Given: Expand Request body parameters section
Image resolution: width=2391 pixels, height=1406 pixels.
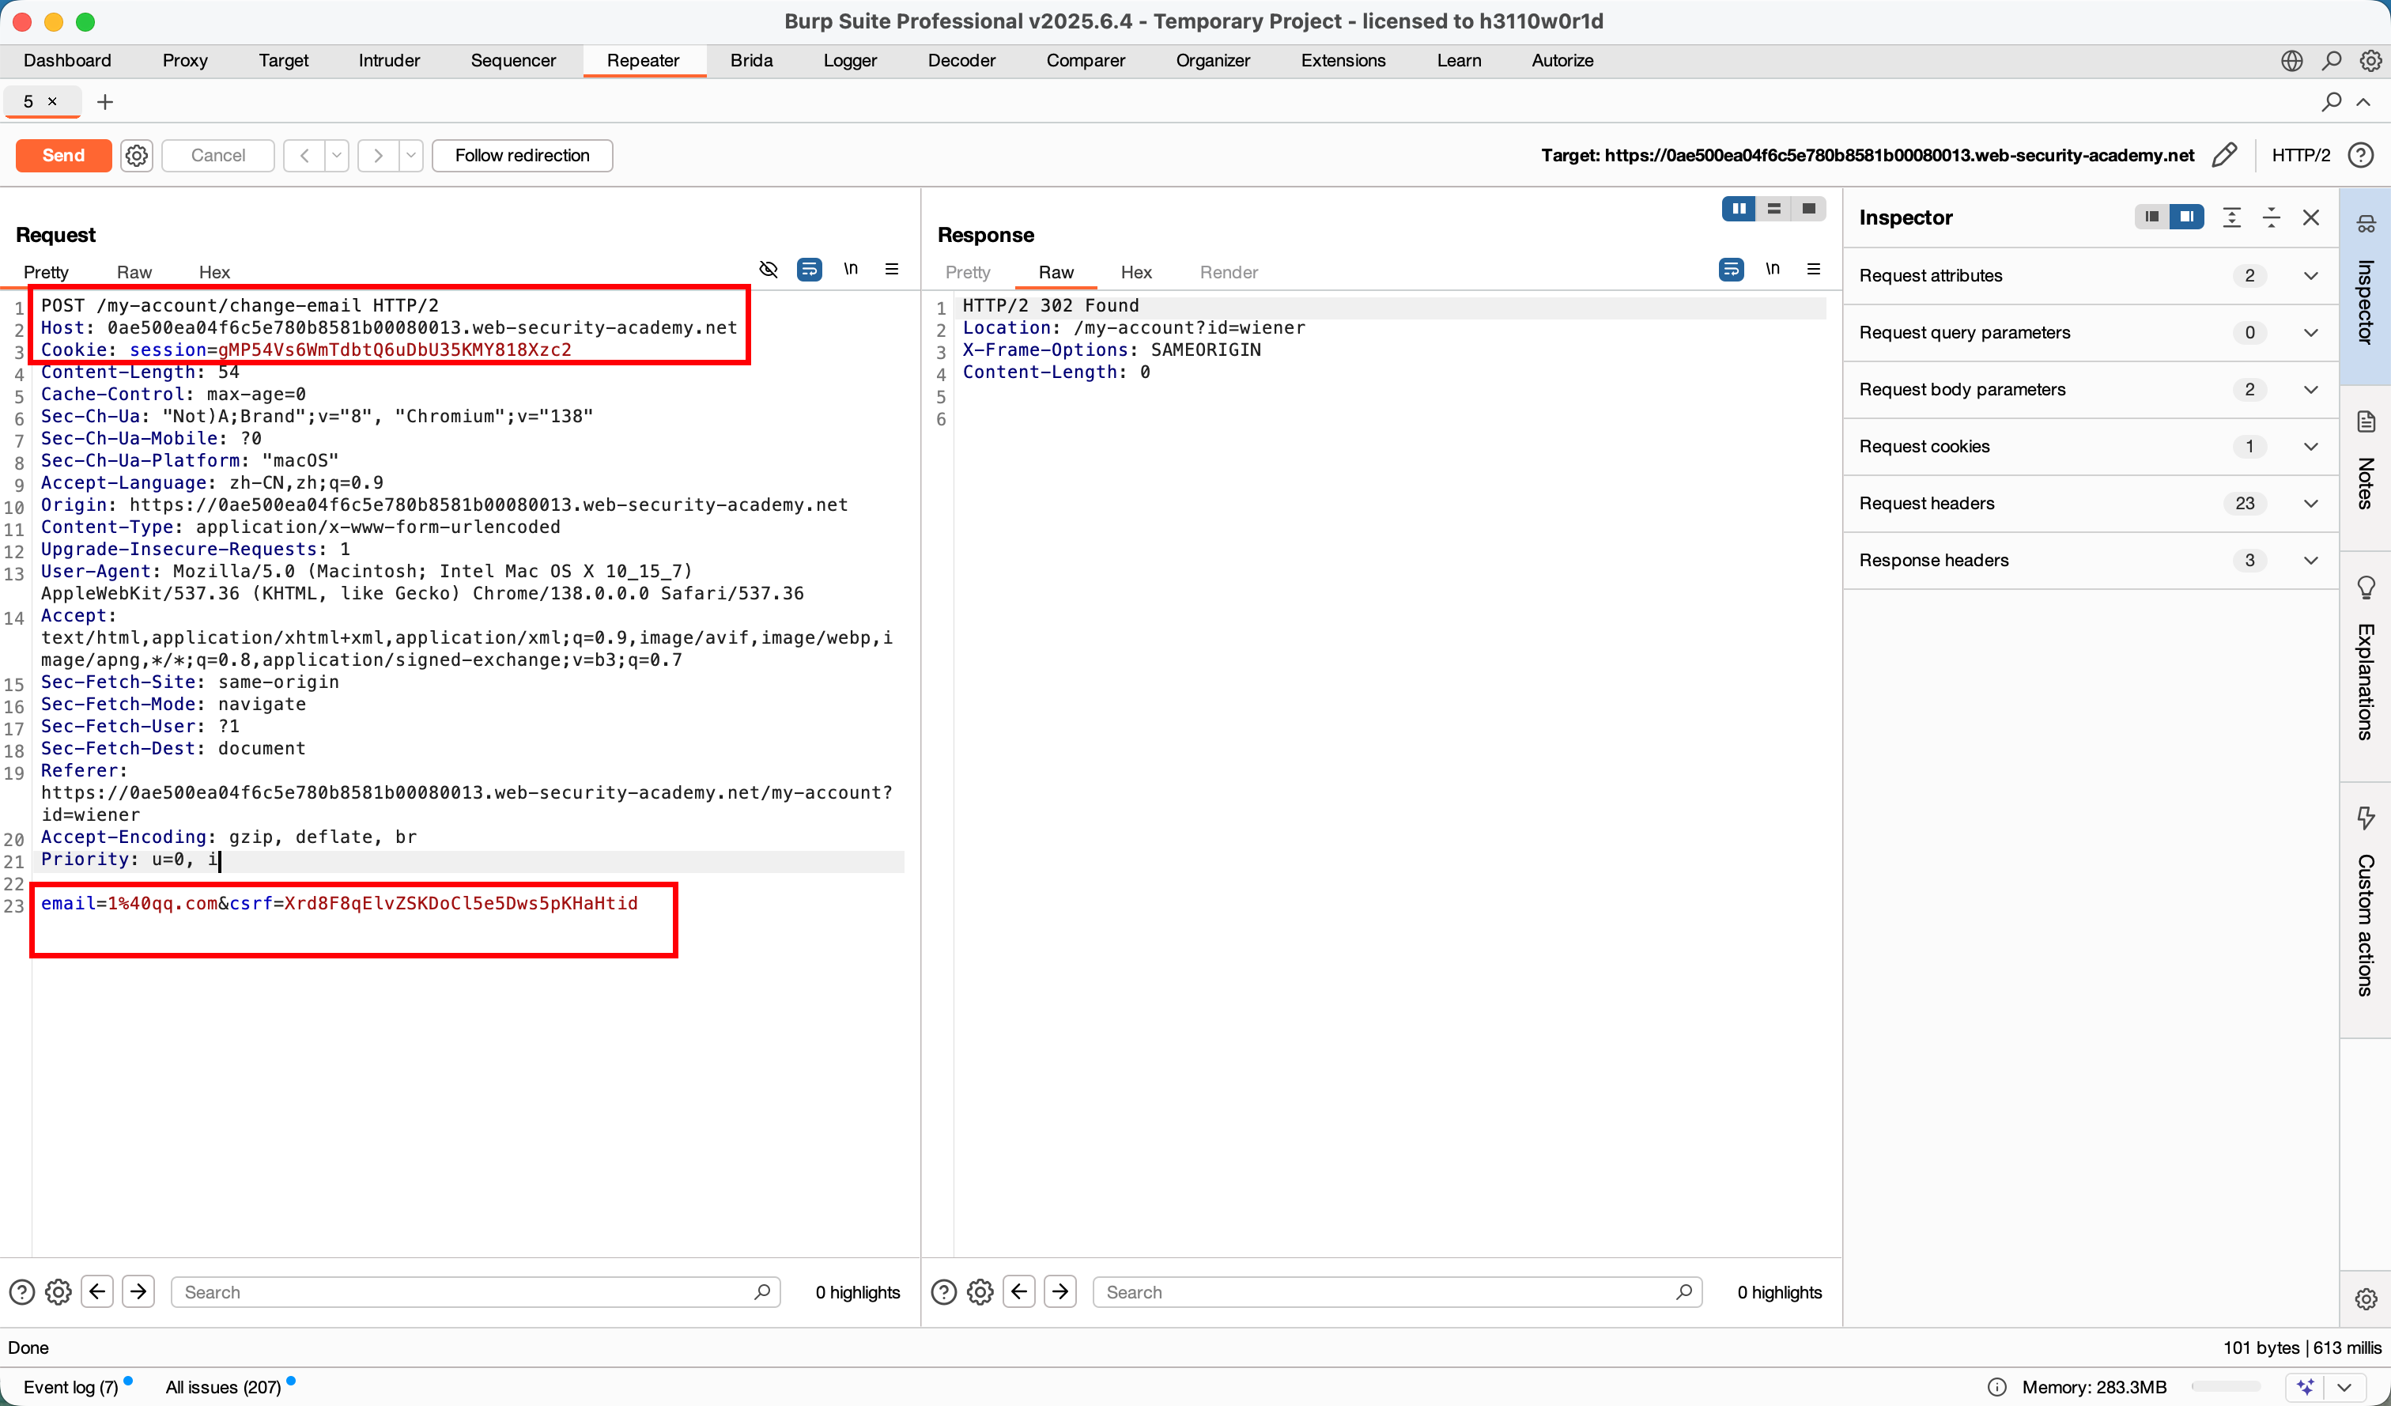Looking at the screenshot, I should tap(2311, 389).
